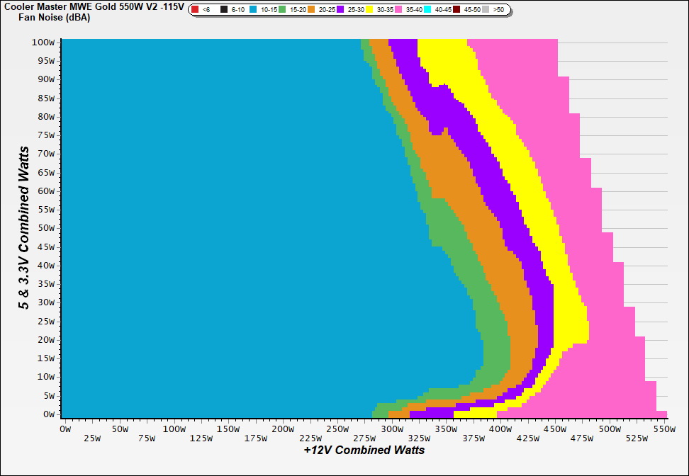Click the chart title Cooler Master MWE Gold
689x476 pixels.
(93, 6)
